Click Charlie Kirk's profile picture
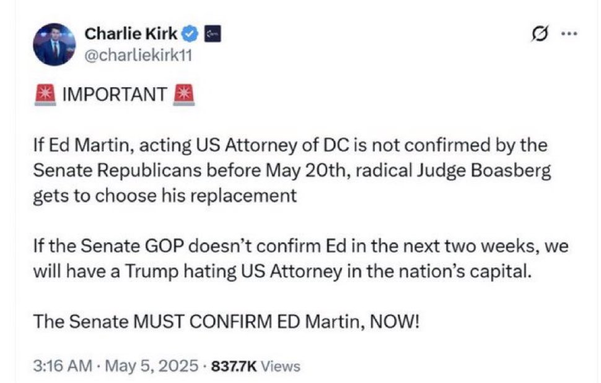Screen dimensions: 601x383 tap(56, 43)
